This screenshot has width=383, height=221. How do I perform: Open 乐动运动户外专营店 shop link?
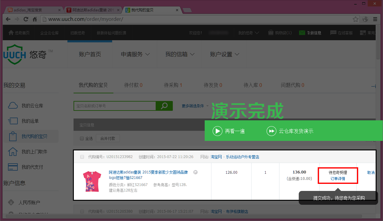(x=243, y=157)
